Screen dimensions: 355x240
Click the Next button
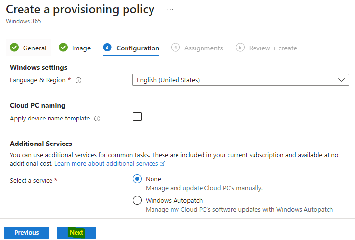[76, 233]
